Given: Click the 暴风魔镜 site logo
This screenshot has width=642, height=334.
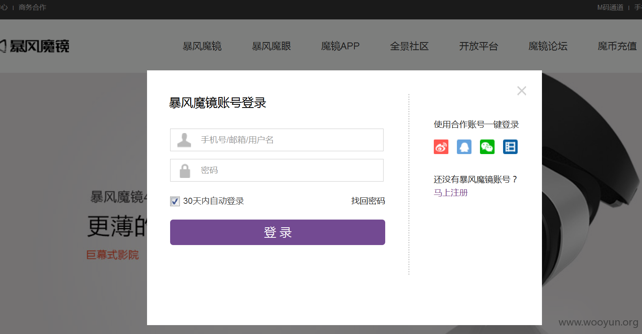Looking at the screenshot, I should pyautogui.click(x=34, y=46).
